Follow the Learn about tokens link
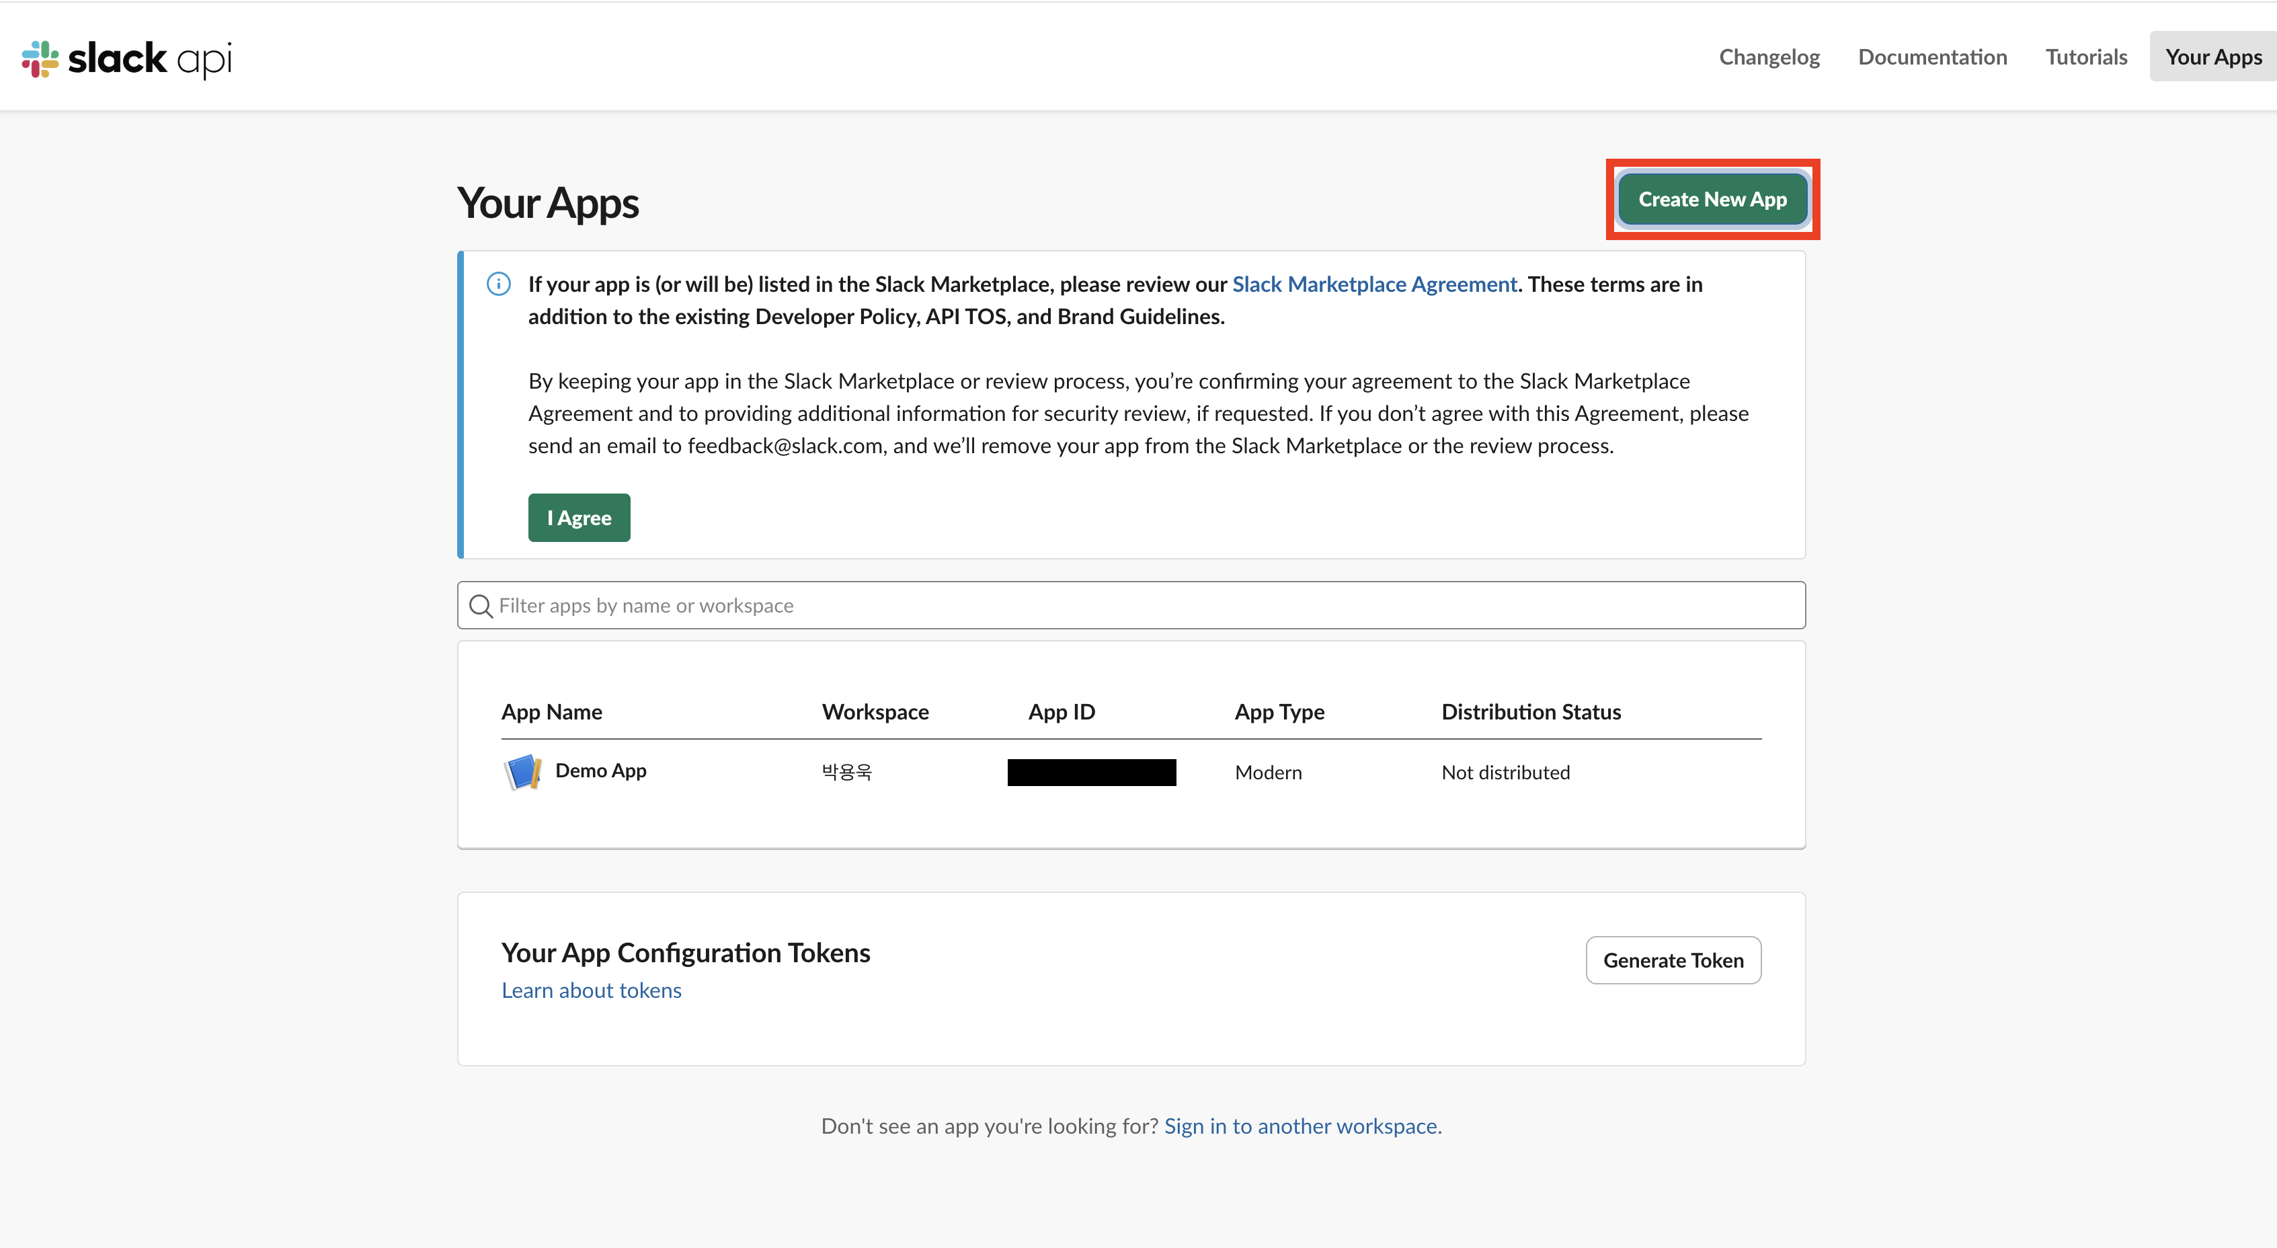The height and width of the screenshot is (1248, 2277). pos(592,990)
